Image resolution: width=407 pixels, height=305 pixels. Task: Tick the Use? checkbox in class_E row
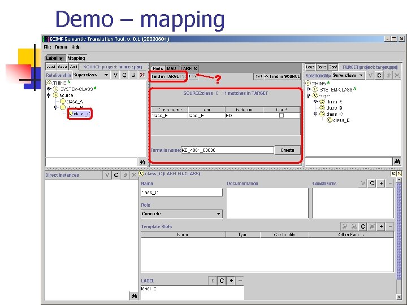point(282,116)
